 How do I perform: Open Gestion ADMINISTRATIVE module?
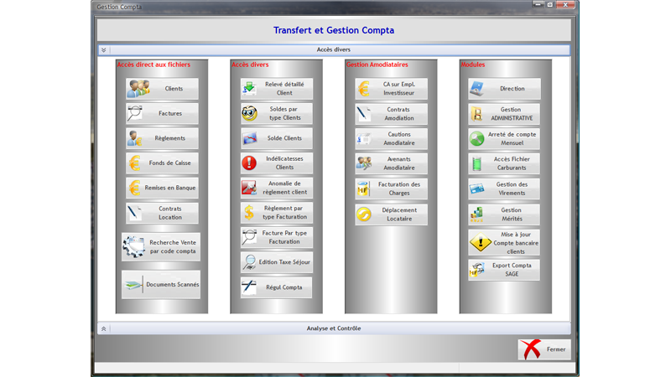coord(504,114)
